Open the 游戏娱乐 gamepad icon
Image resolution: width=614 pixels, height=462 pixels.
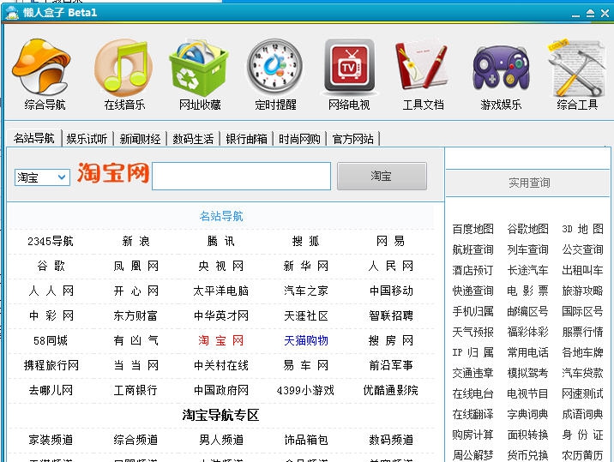pyautogui.click(x=501, y=68)
